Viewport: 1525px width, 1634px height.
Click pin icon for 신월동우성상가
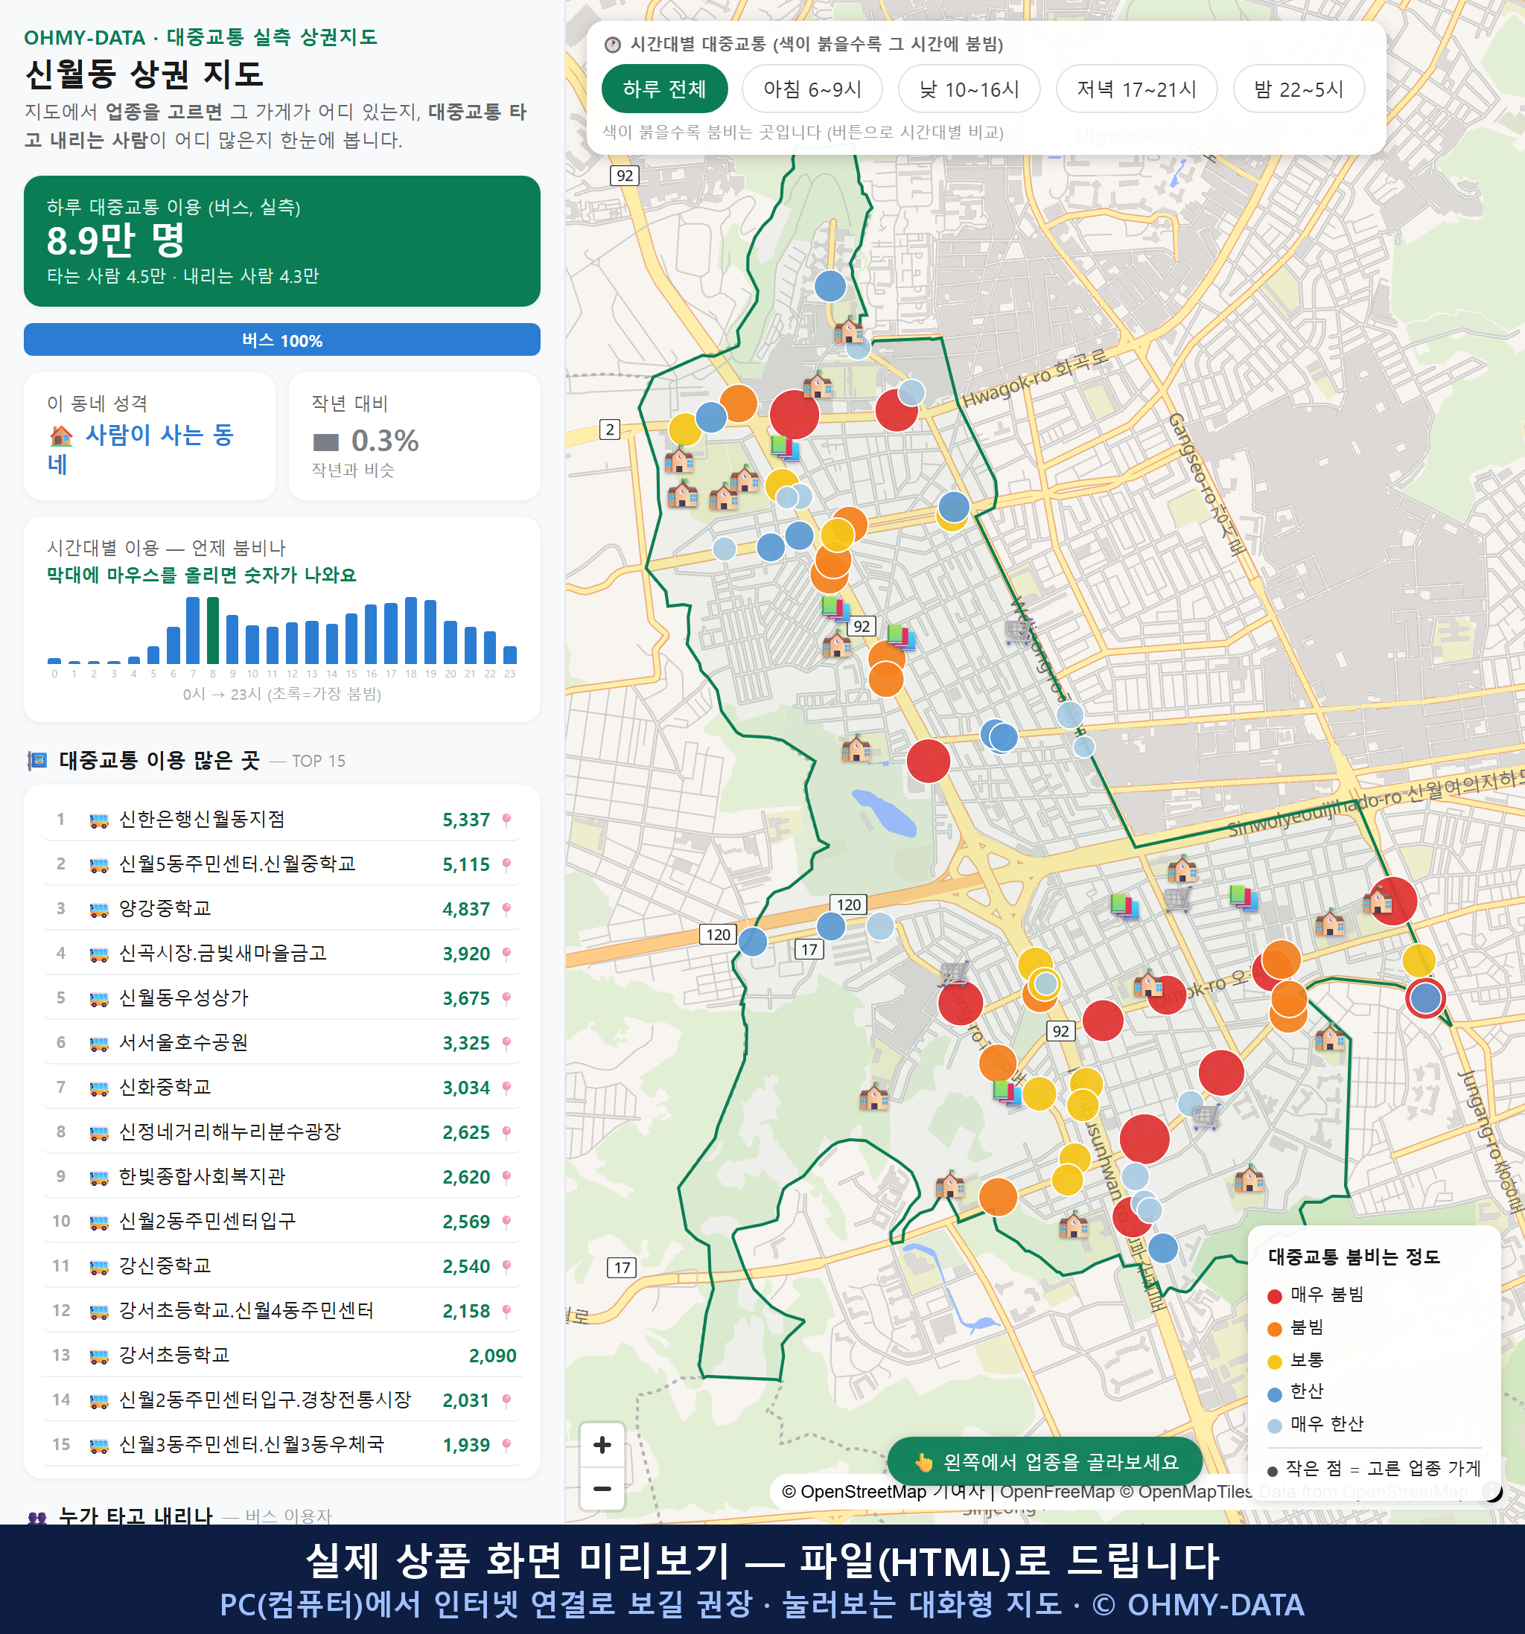[x=506, y=999]
